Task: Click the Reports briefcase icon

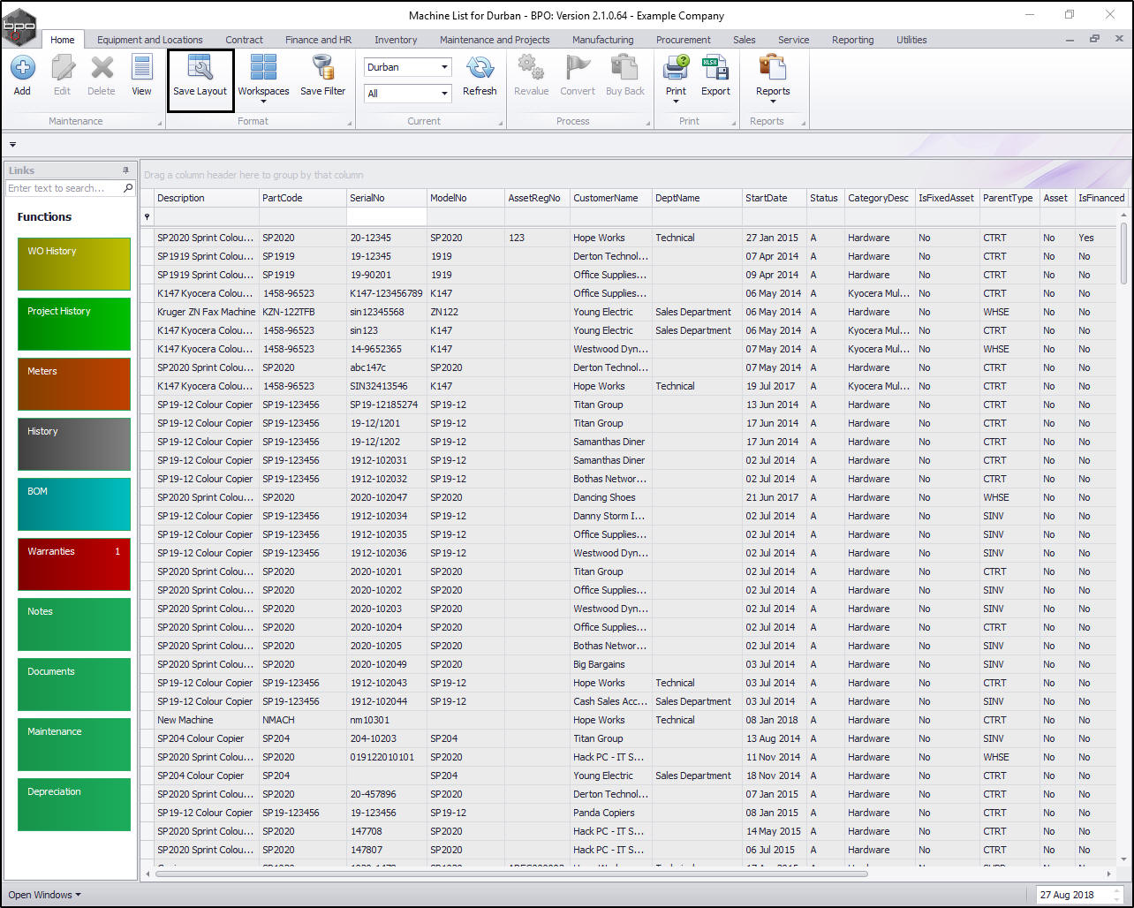Action: click(x=773, y=67)
